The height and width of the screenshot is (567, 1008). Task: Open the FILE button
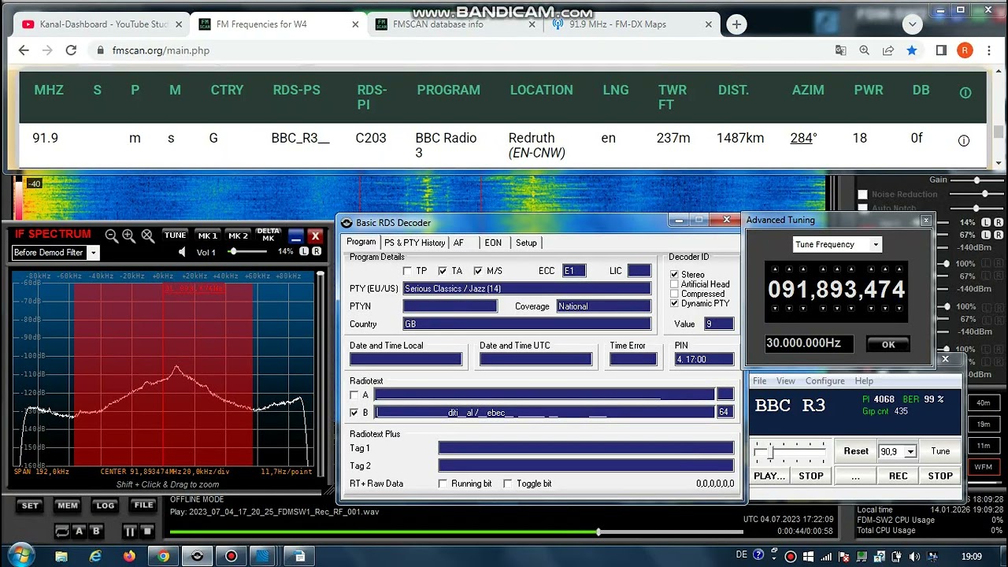(x=143, y=506)
